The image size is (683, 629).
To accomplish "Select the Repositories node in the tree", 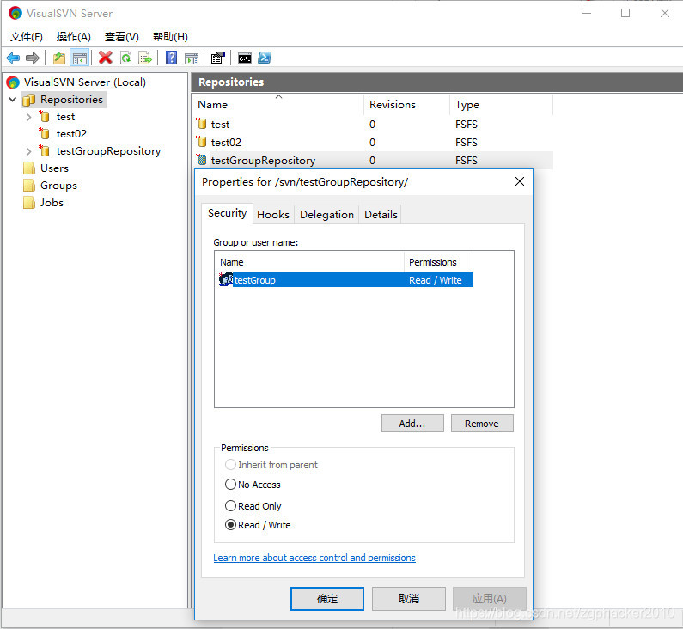I will pos(71,100).
